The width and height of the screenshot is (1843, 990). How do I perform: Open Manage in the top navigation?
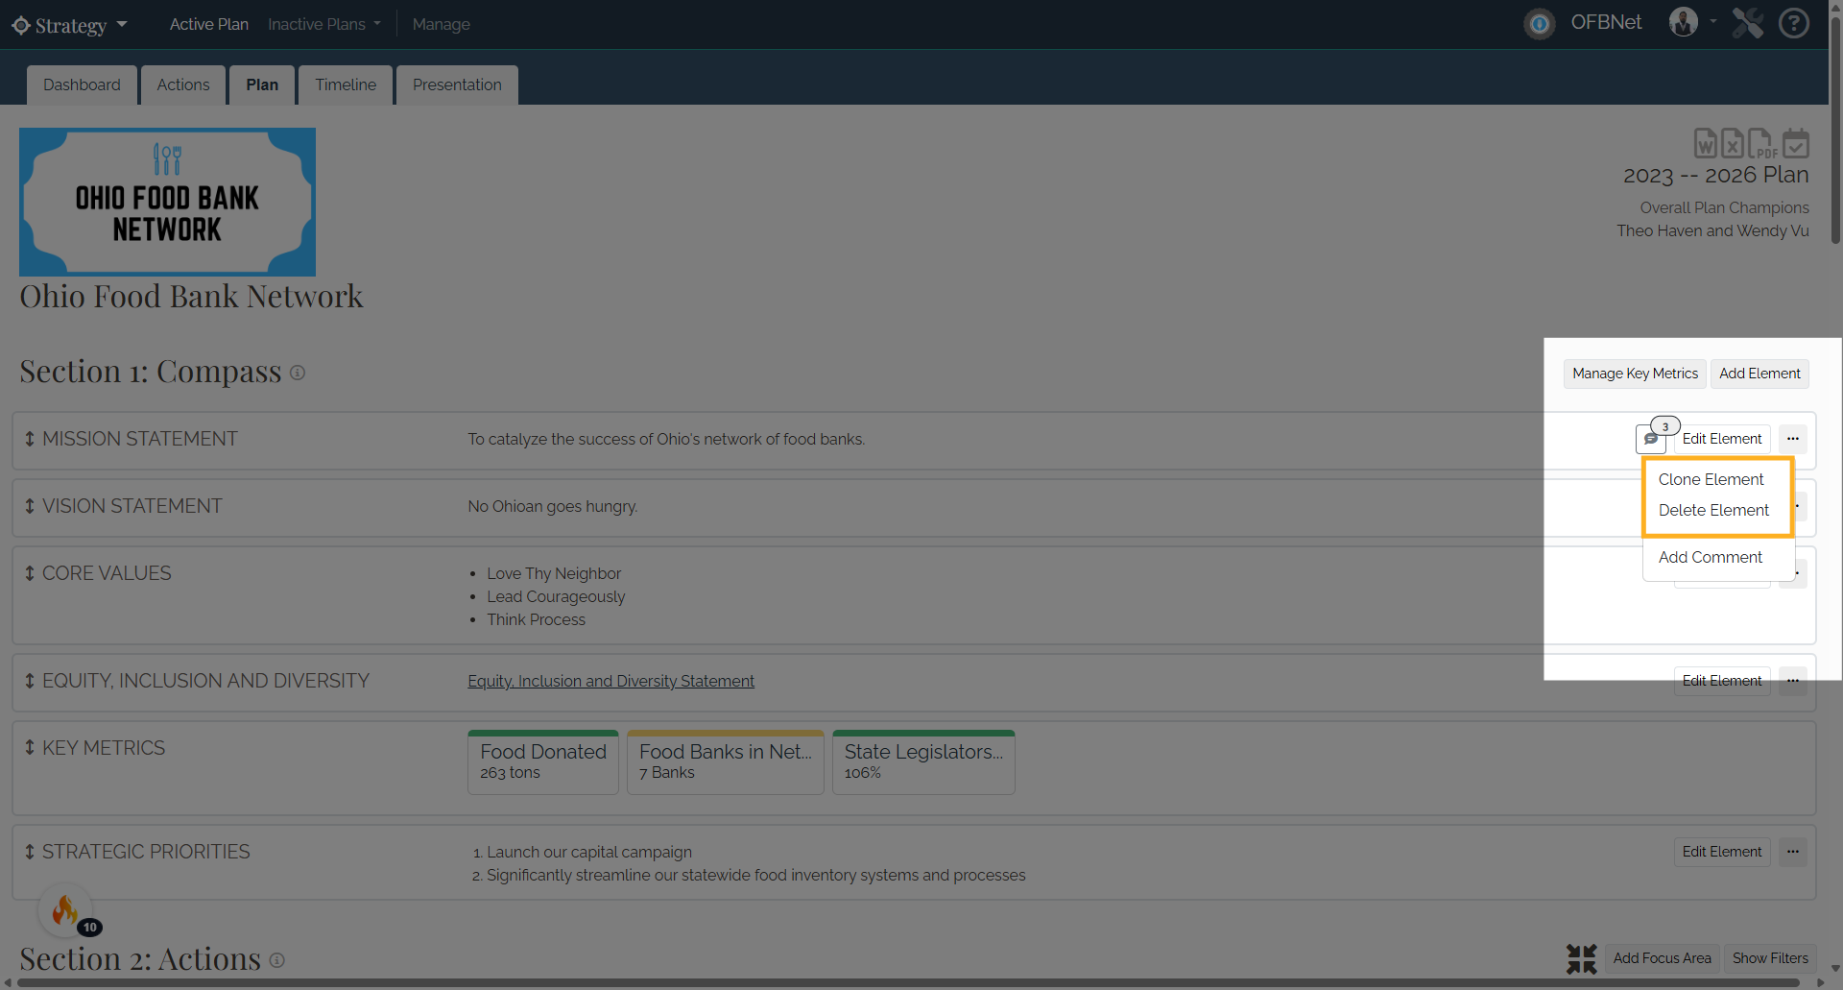(442, 24)
